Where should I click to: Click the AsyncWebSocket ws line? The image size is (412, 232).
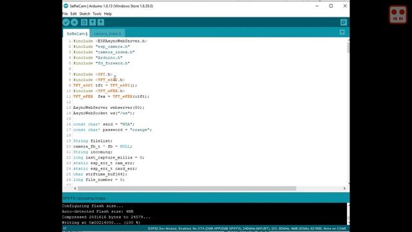coord(104,113)
